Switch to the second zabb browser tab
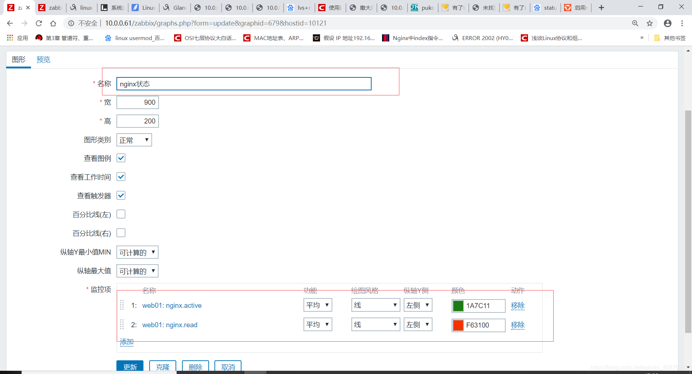The height and width of the screenshot is (374, 692). point(50,8)
